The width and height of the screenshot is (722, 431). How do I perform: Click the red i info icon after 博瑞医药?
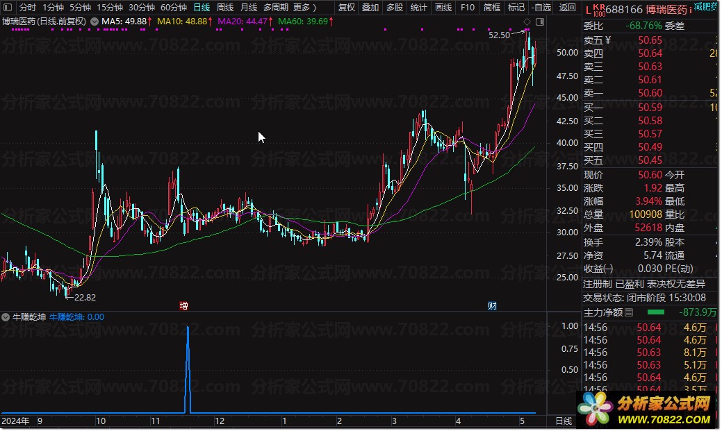pyautogui.click(x=690, y=10)
